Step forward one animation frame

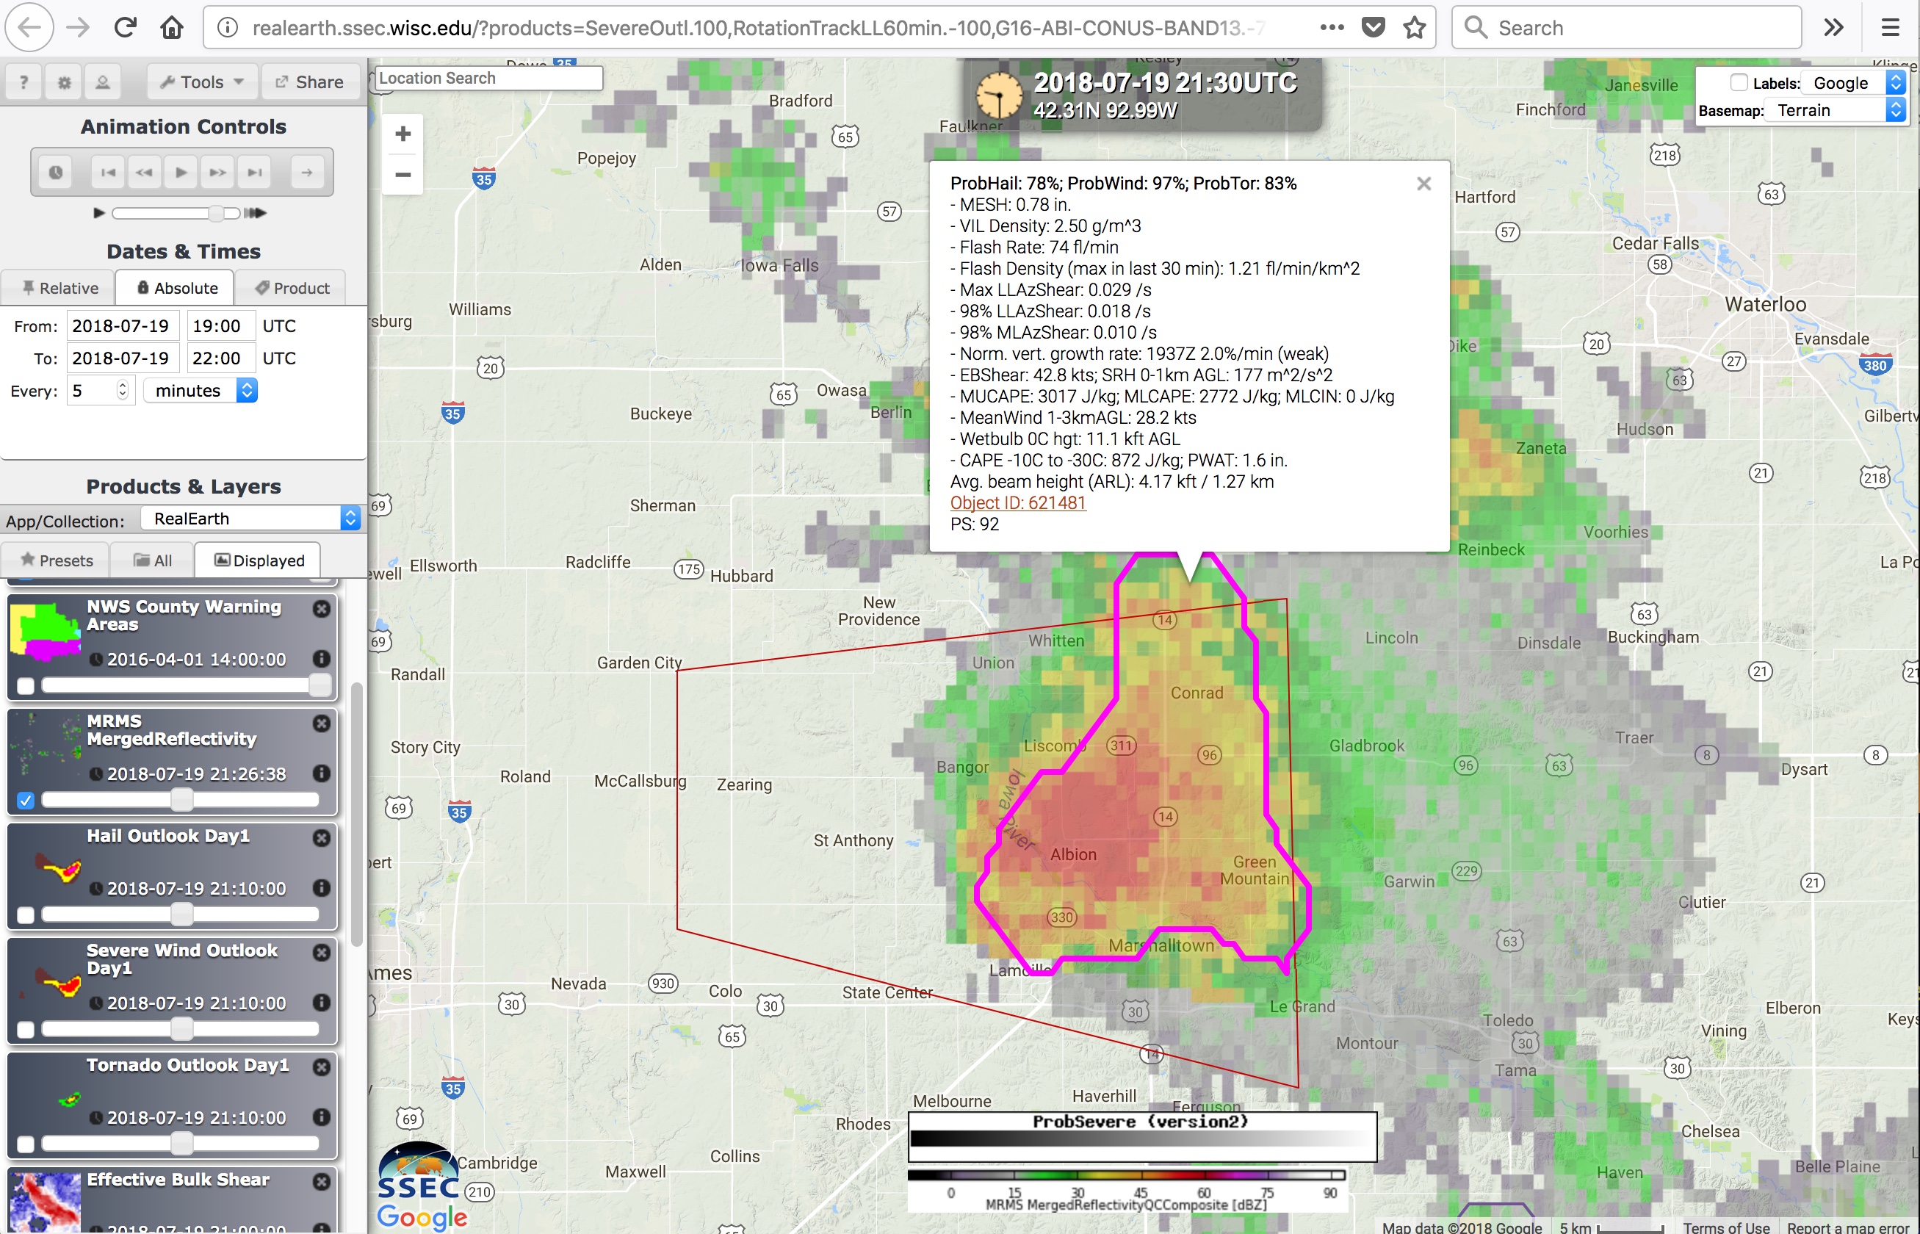pyautogui.click(x=217, y=173)
